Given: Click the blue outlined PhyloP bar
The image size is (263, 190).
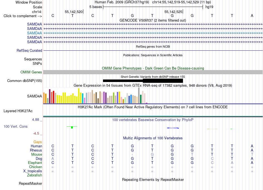Looking at the screenshot, I should (173, 128).
